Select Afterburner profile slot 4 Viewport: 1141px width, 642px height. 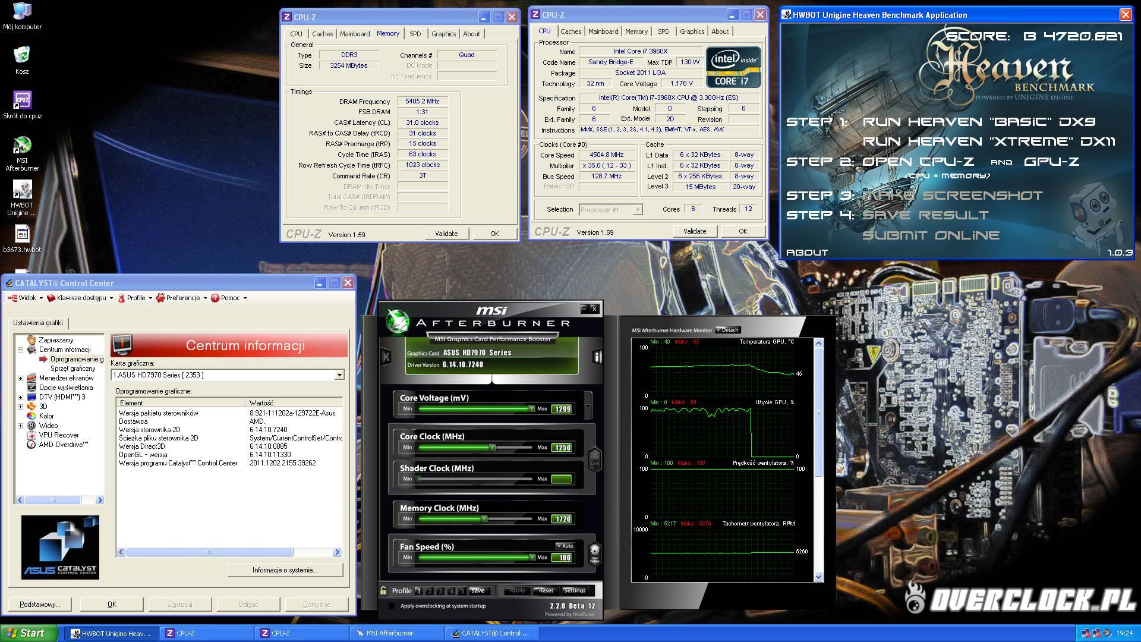pyautogui.click(x=451, y=591)
